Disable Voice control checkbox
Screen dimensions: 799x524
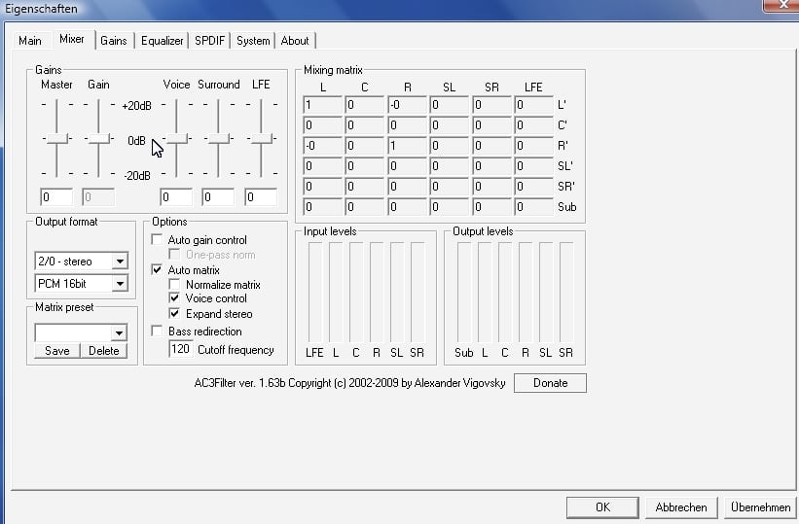coord(175,298)
